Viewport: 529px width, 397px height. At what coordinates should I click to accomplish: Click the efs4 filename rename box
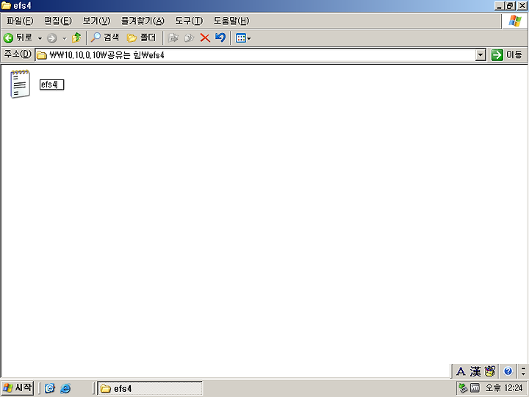[51, 85]
